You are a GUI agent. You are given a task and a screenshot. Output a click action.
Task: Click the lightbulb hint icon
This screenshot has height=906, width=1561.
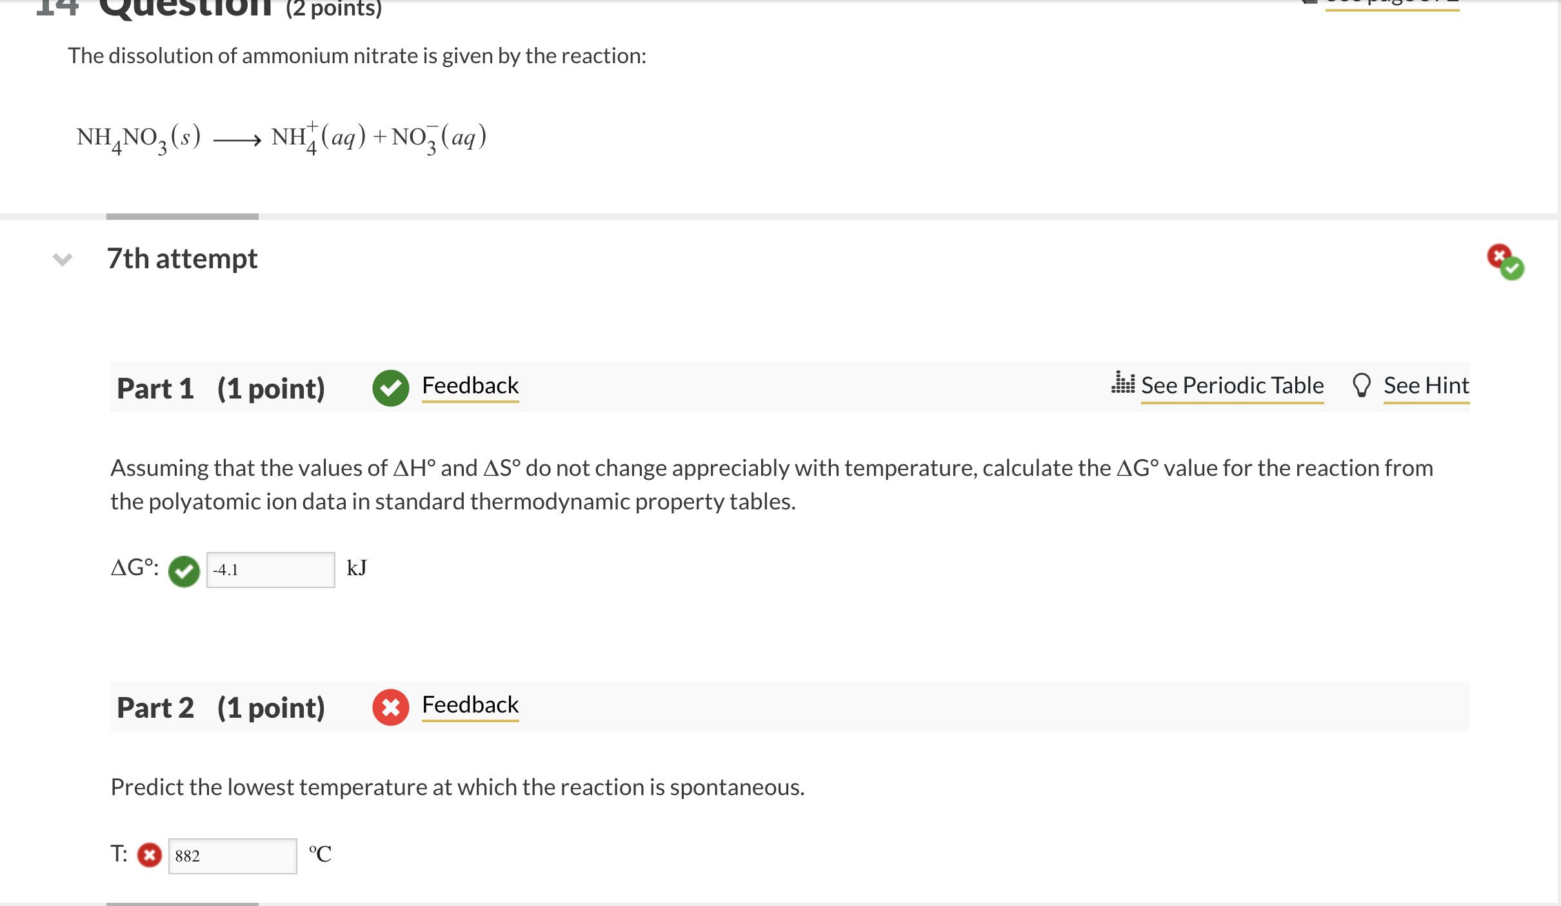[1361, 386]
